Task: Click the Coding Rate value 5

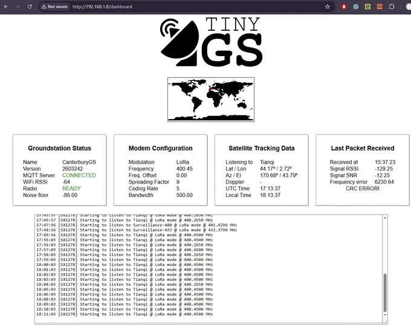Action: click(178, 188)
